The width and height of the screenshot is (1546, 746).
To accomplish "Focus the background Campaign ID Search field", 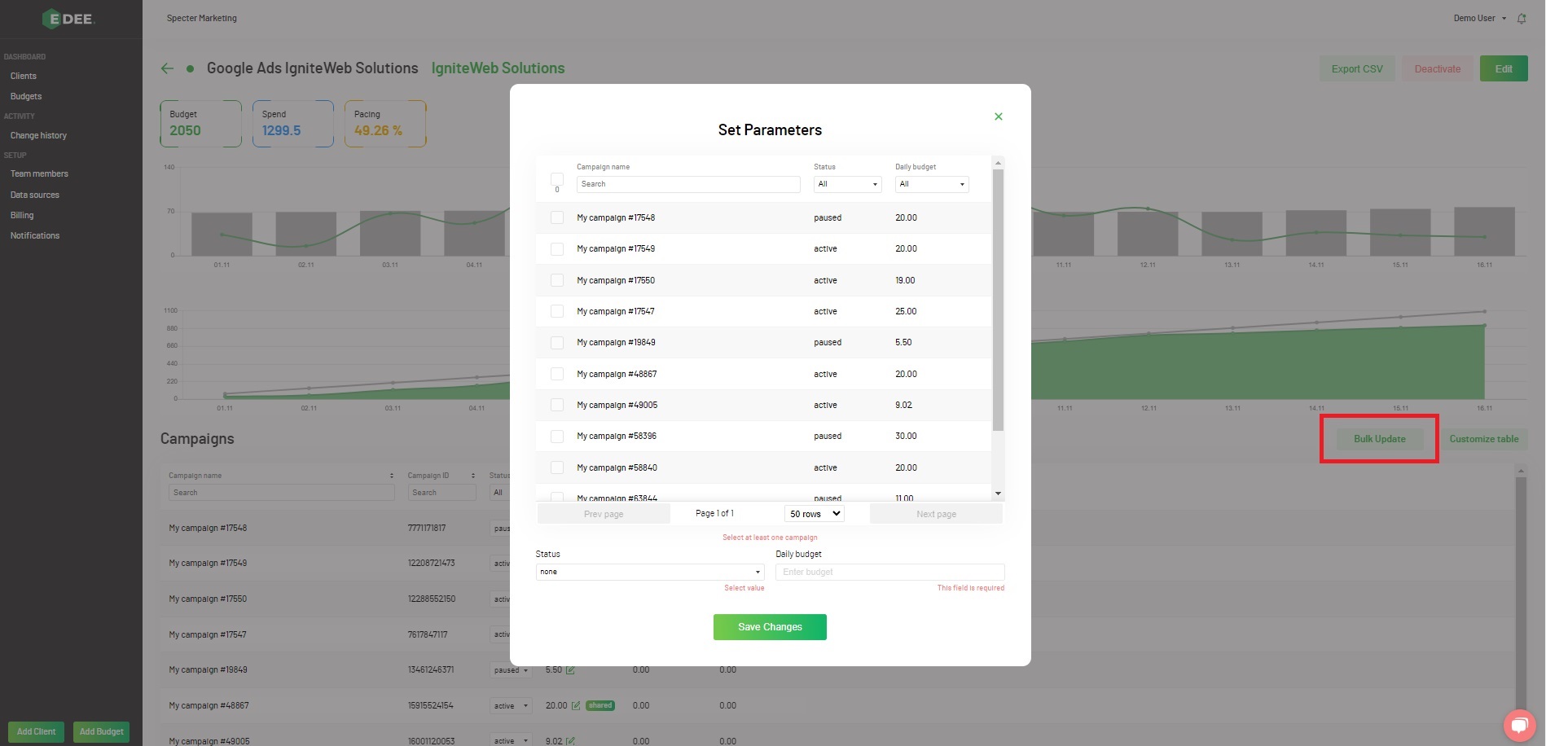I will [x=441, y=493].
